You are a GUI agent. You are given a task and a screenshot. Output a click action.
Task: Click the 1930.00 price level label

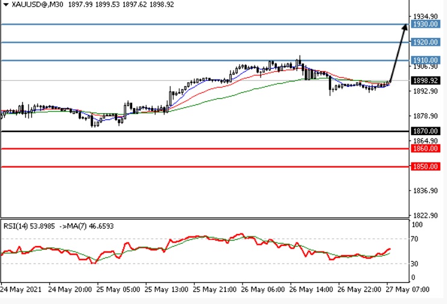425,24
